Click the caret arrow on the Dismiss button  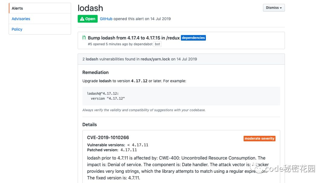pos(281,8)
